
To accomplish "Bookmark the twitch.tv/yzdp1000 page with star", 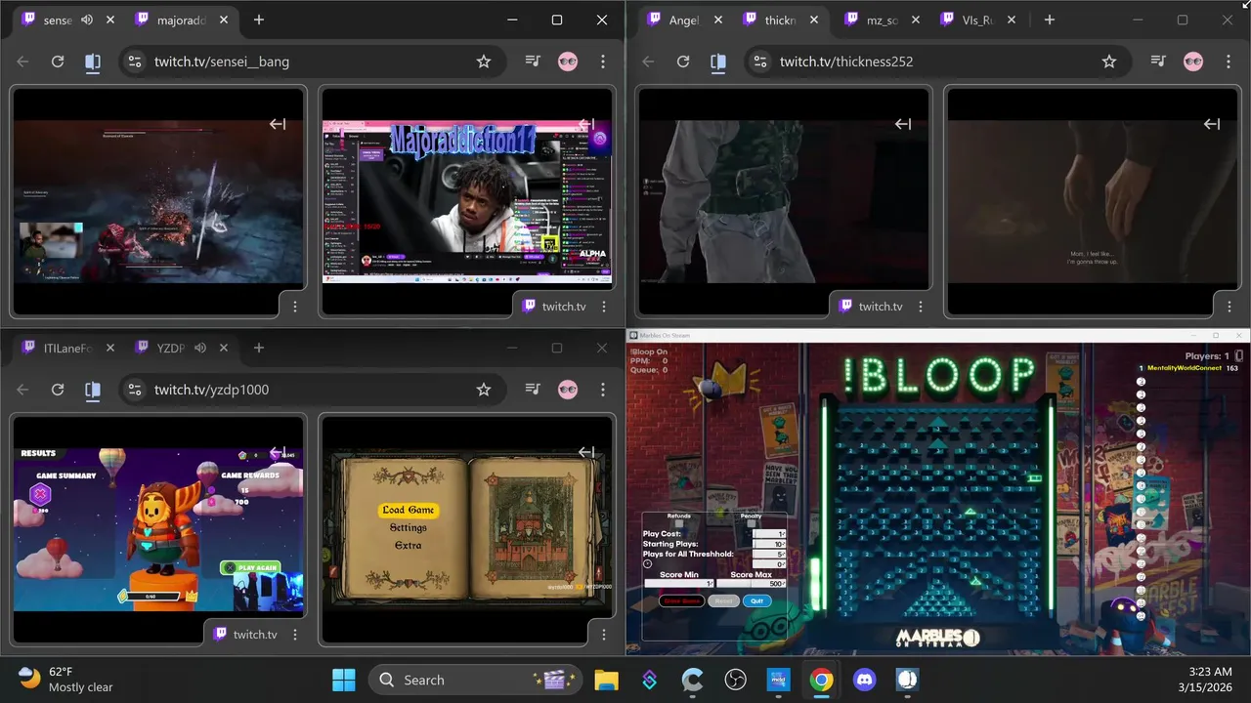I will 484,390.
